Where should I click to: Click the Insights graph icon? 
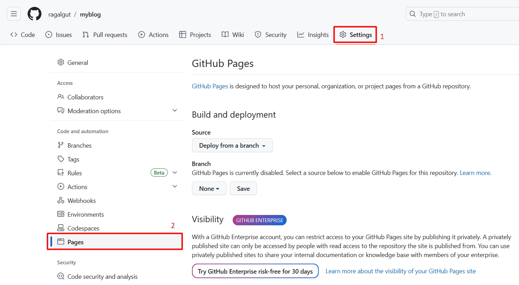301,35
